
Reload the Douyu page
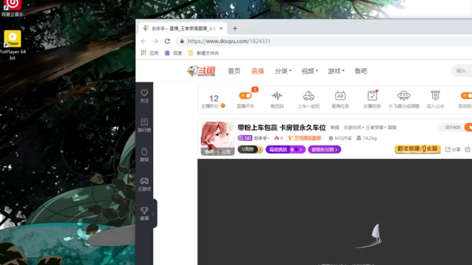tap(168, 41)
